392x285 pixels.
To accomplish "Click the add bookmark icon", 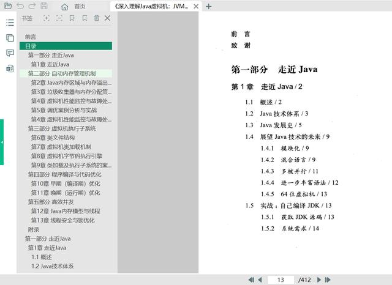I will [x=72, y=18].
